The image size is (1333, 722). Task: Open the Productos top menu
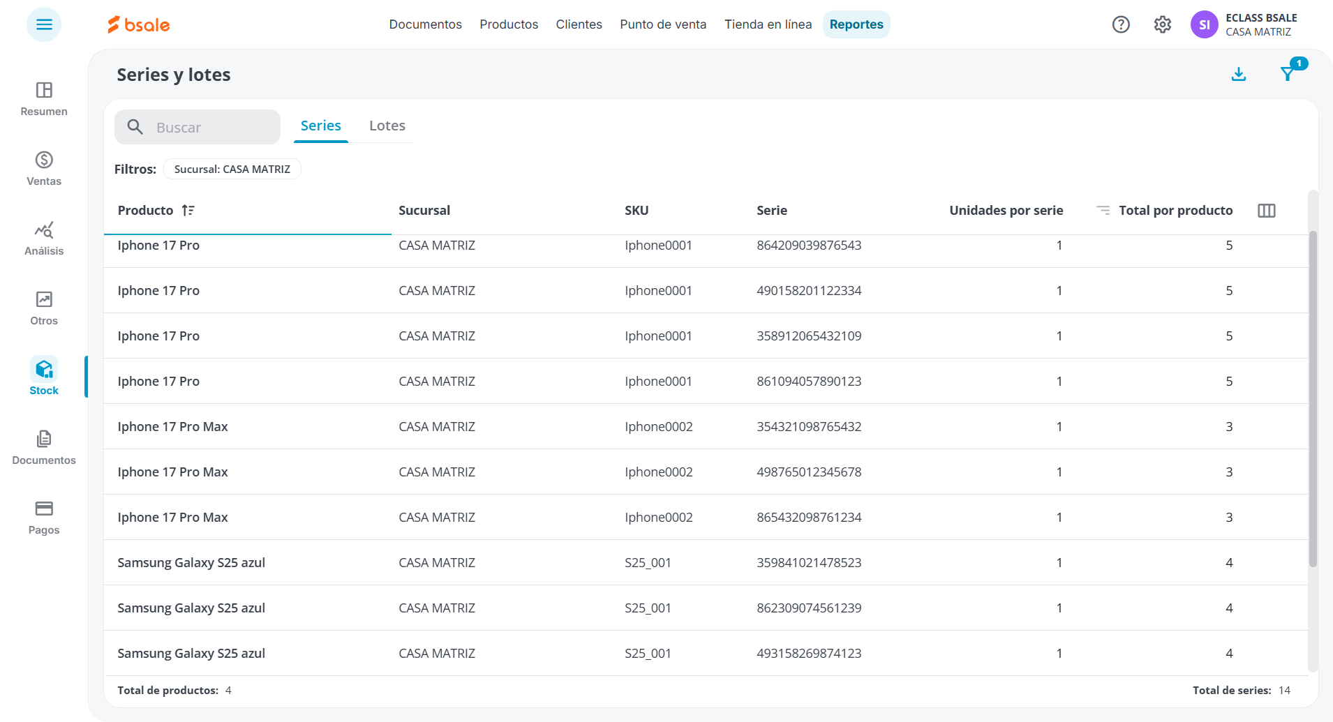point(509,24)
